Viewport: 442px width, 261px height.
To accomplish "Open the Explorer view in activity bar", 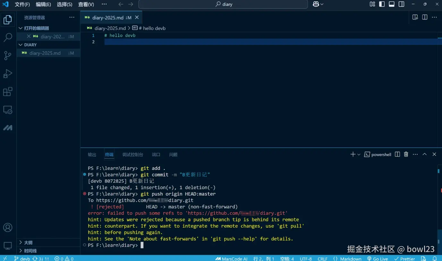I will (x=8, y=20).
